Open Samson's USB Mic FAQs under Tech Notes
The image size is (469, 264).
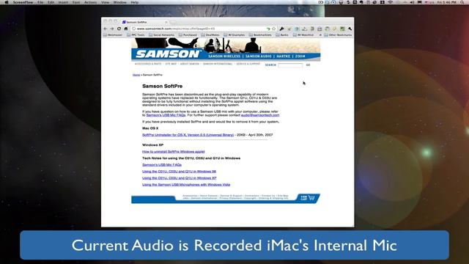(162, 165)
